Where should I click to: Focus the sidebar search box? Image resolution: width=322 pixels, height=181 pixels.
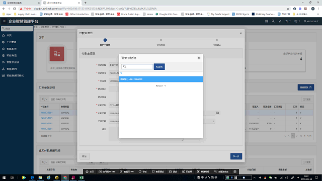pos(17,29)
